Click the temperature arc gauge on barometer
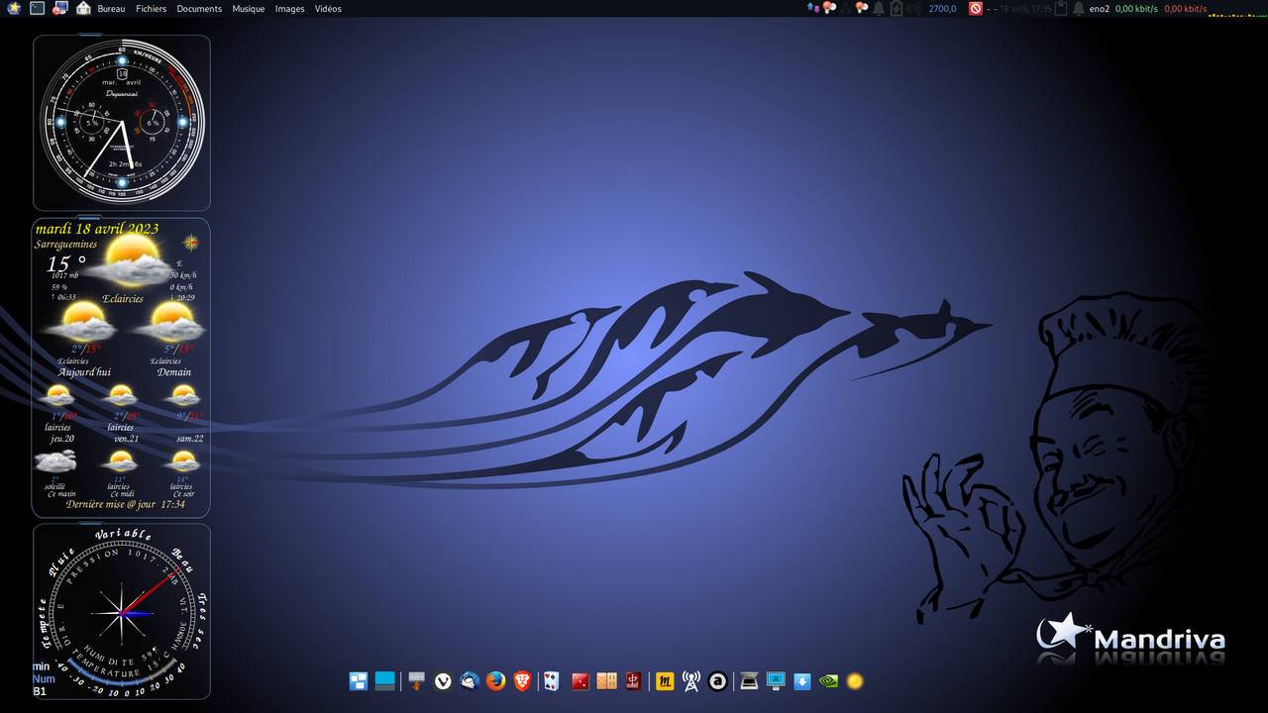 pos(121,674)
